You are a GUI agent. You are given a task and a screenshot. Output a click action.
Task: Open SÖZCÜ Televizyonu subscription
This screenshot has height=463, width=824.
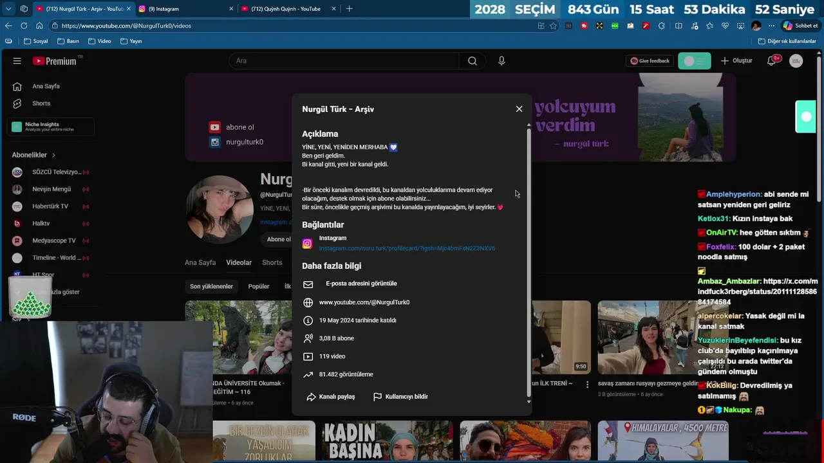tap(50, 172)
